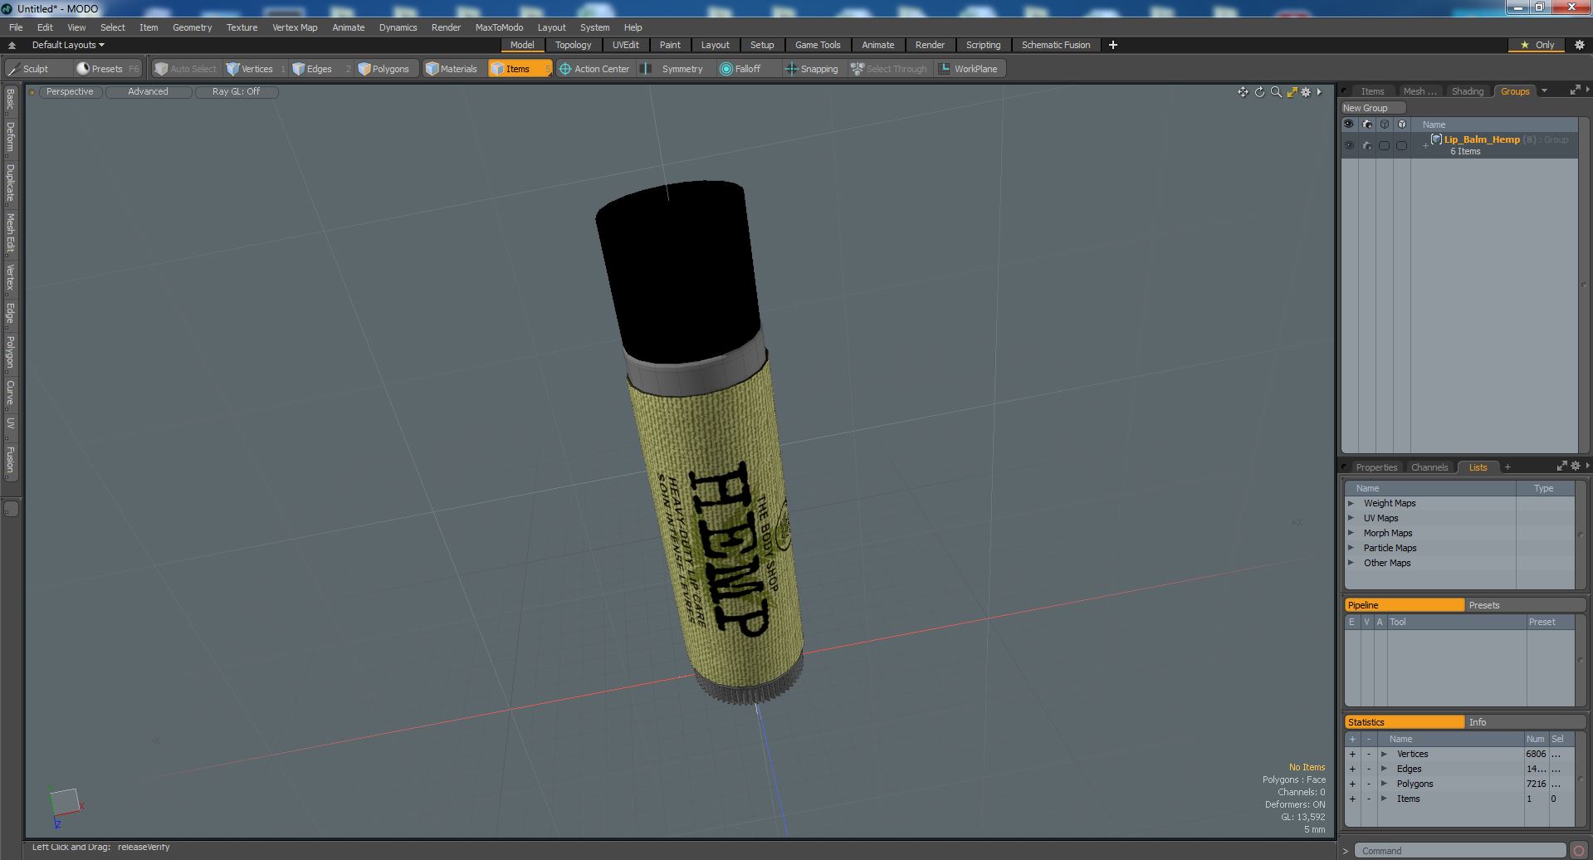Click the Ray GL: Off button
The height and width of the screenshot is (860, 1593).
coord(236,91)
